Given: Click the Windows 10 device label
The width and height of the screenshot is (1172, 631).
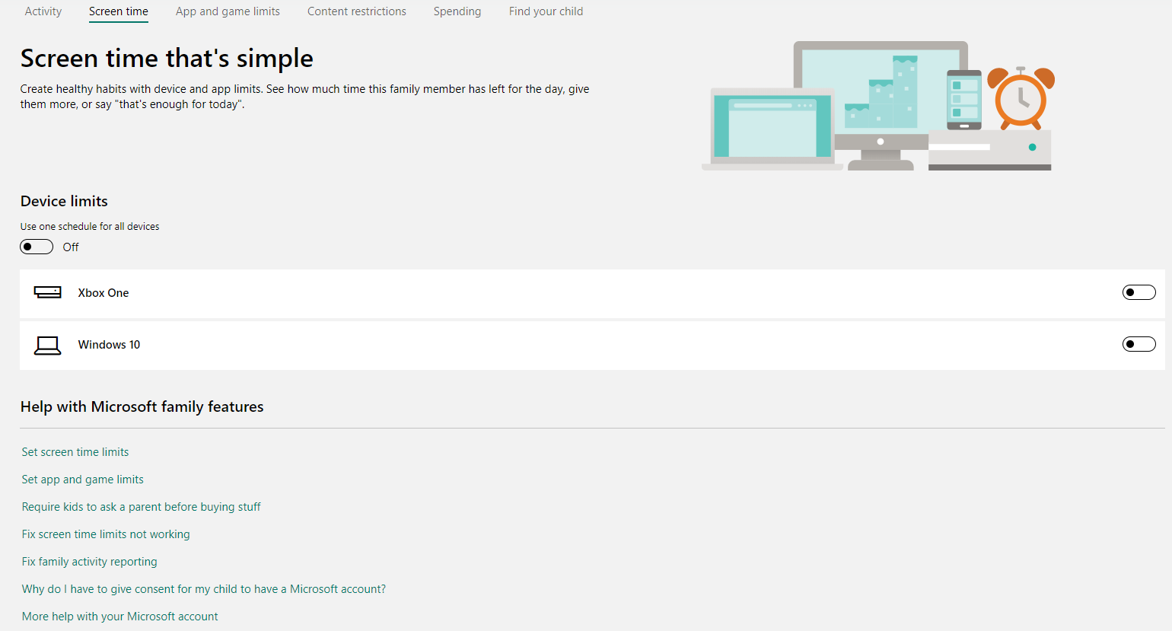Looking at the screenshot, I should (109, 345).
